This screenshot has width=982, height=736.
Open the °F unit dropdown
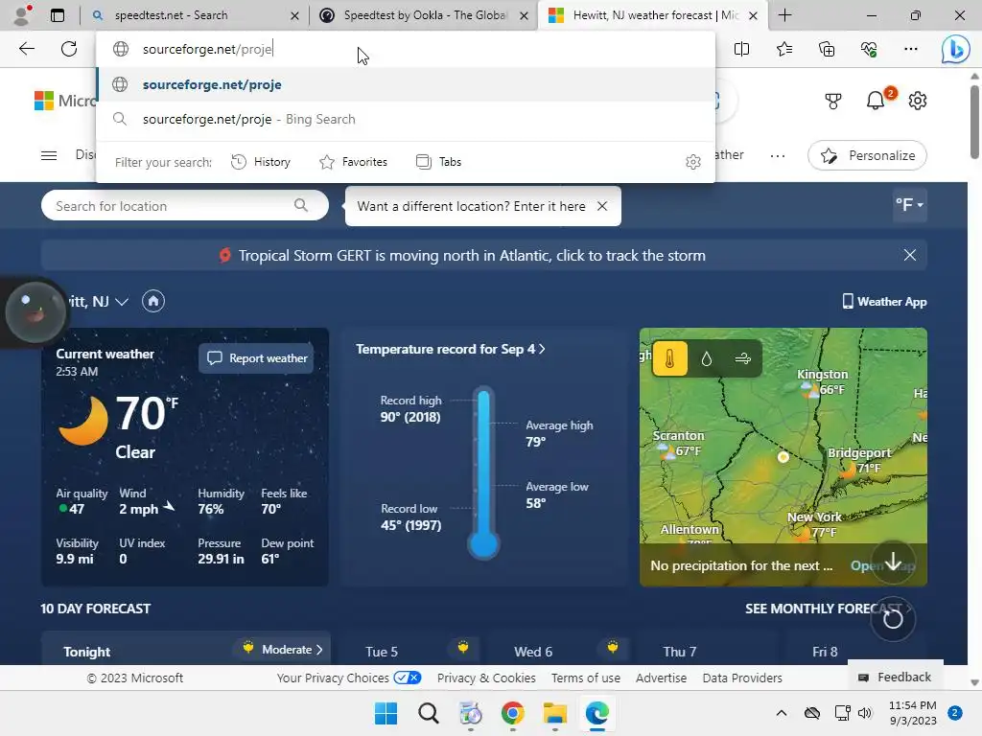pyautogui.click(x=909, y=205)
